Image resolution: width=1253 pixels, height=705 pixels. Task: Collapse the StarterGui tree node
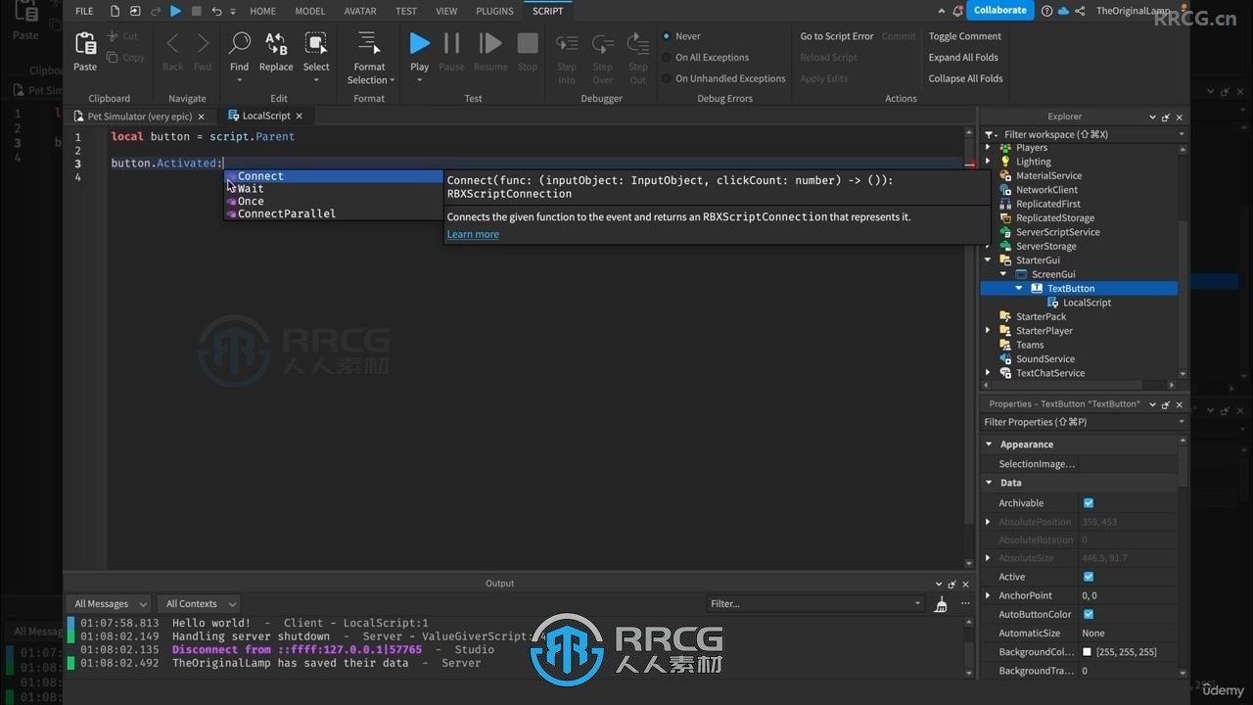[988, 260]
